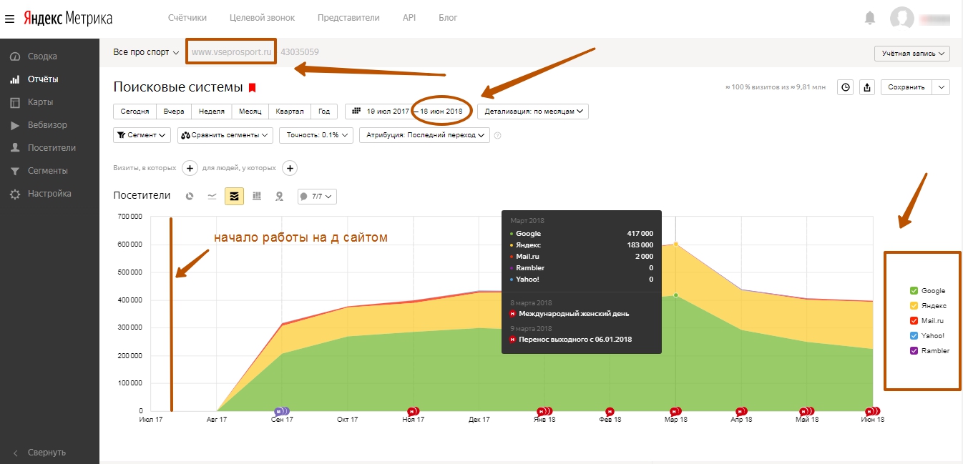
Task: Open Посетители in the sidebar
Action: [52, 148]
